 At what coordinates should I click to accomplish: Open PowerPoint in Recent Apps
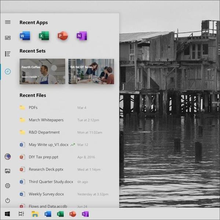click(x=63, y=36)
